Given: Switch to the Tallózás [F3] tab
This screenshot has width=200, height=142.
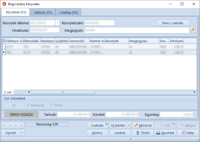Looking at the screenshot, I should (x=43, y=12).
